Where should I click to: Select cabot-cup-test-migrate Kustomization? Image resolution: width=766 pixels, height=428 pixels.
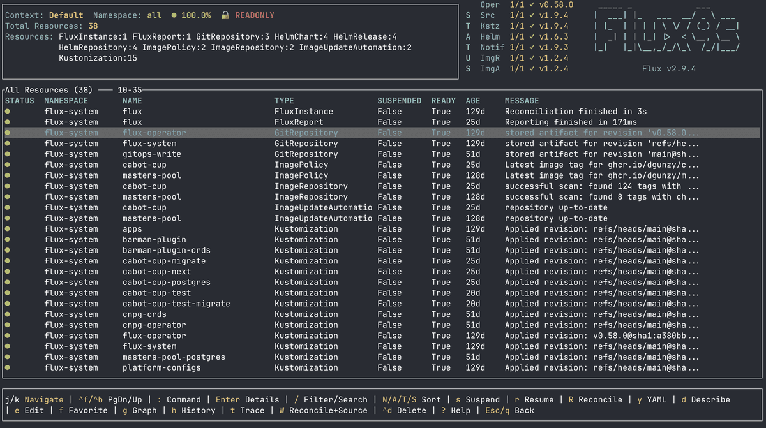[x=176, y=304]
